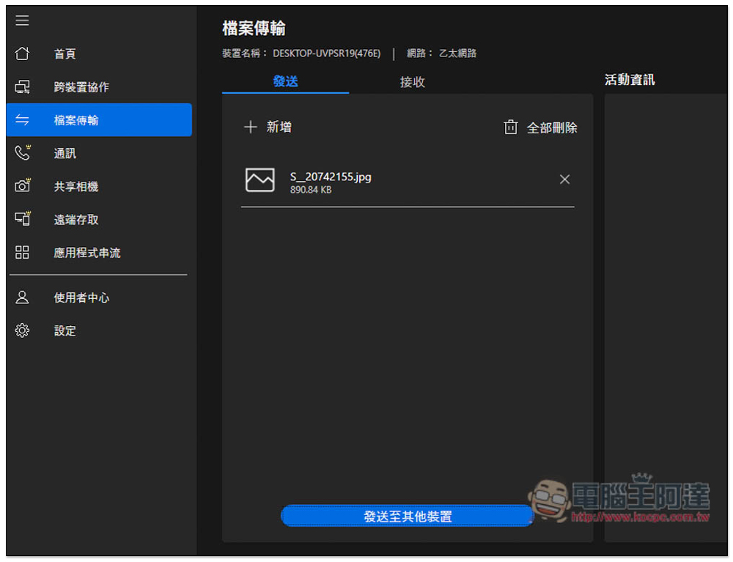Image resolution: width=733 pixels, height=562 pixels.
Task: Switch to the 發送 tab
Action: coord(285,82)
